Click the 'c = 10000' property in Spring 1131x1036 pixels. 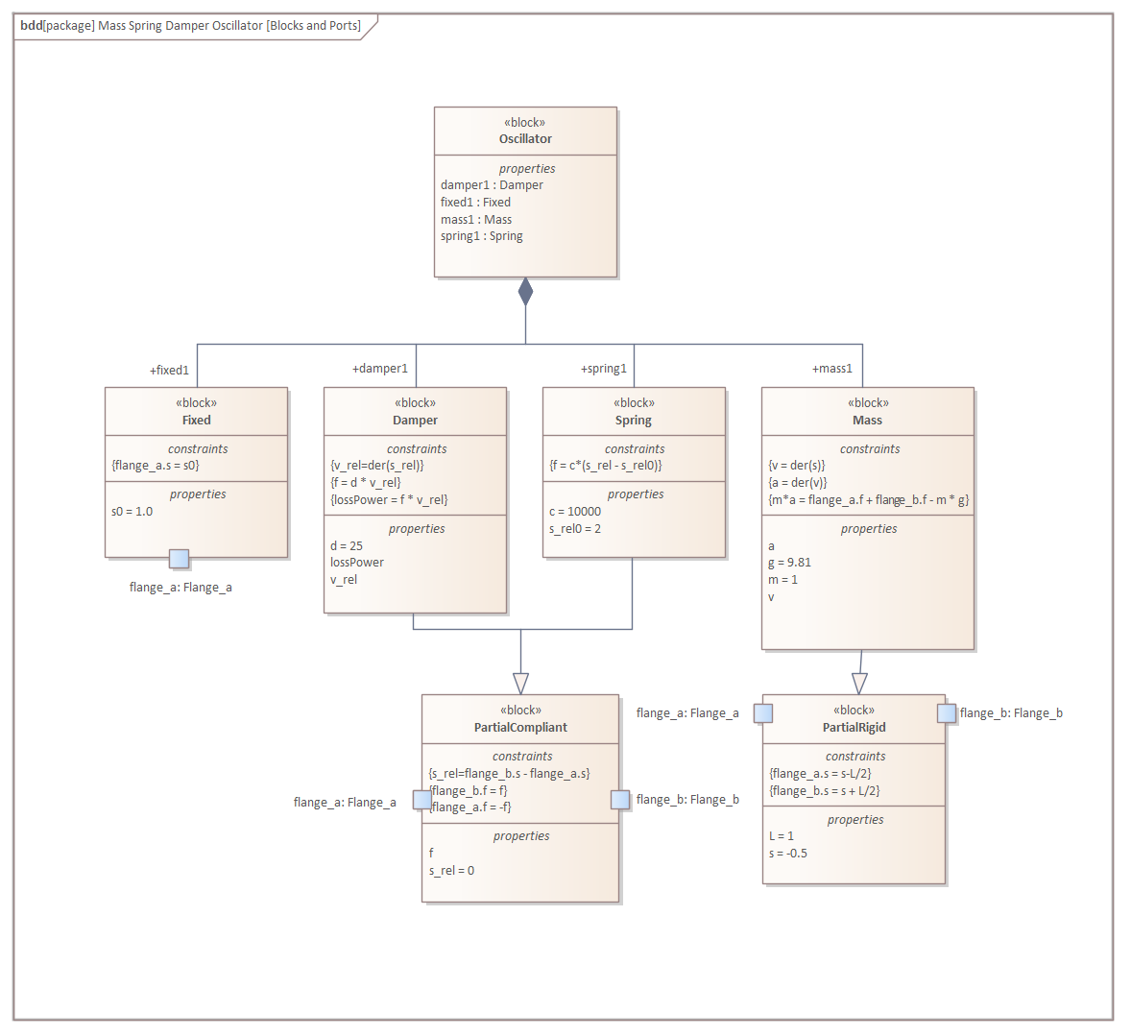575,512
